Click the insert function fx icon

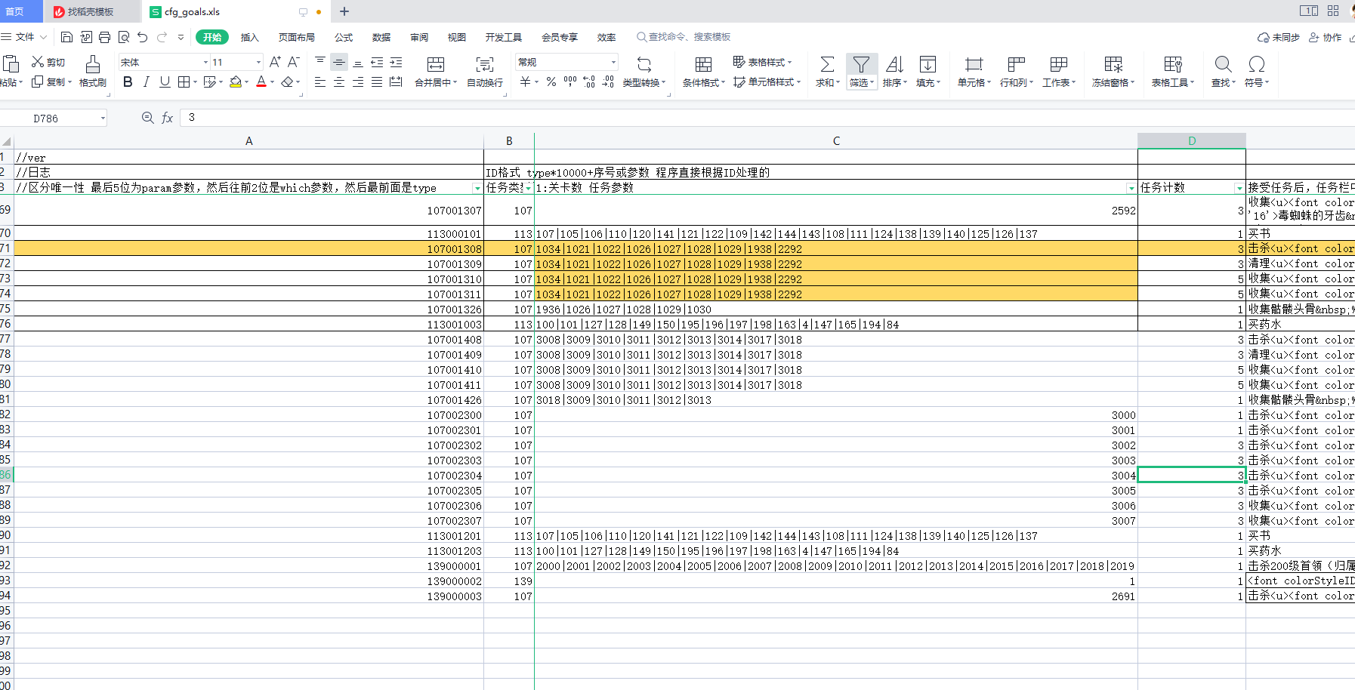click(x=168, y=118)
